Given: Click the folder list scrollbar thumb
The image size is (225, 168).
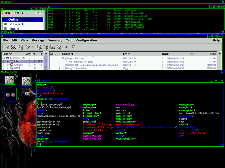Looking at the screenshot, I should tap(46, 62).
